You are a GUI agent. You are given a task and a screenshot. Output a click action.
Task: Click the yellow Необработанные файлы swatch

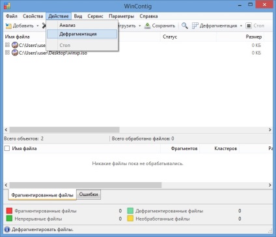tap(130, 219)
